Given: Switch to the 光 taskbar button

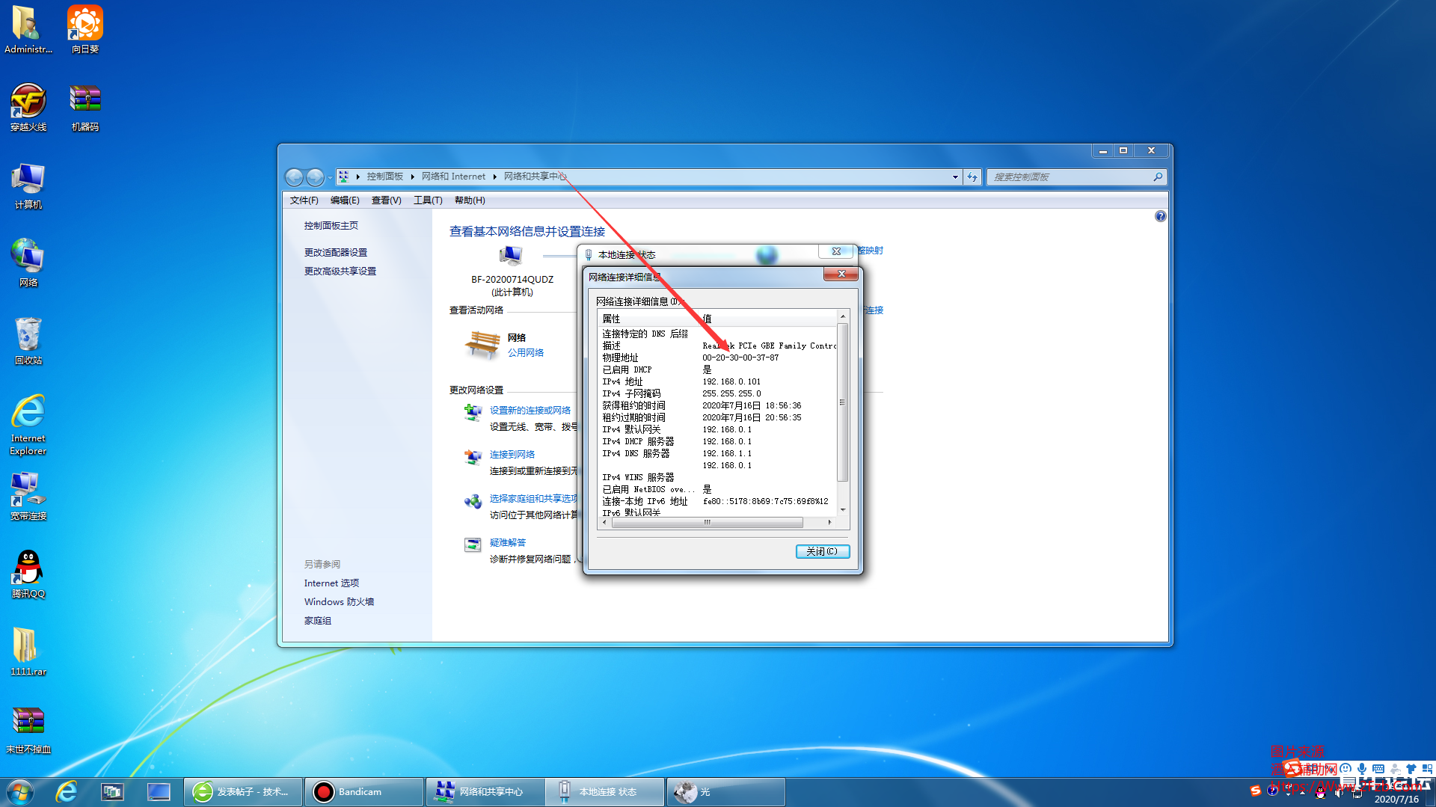Looking at the screenshot, I should click(726, 792).
